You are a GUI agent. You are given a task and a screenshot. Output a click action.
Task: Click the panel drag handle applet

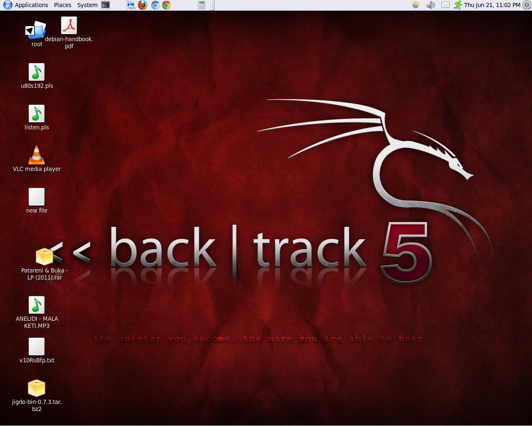[x=212, y=5]
